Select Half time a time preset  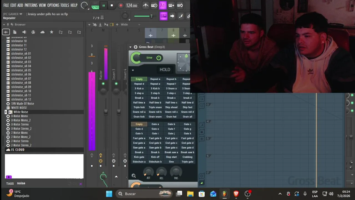click(139, 102)
